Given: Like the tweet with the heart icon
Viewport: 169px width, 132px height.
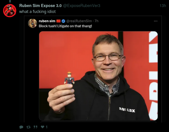Looking at the screenshot, I should (43, 127).
